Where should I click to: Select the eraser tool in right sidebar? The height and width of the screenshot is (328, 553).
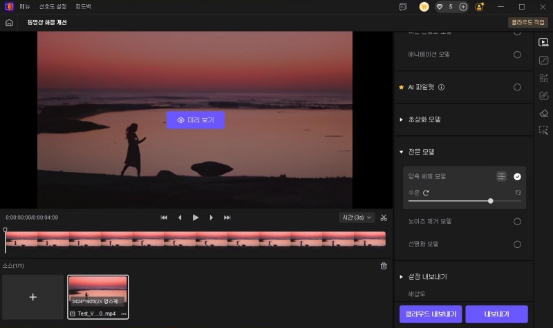(x=543, y=113)
